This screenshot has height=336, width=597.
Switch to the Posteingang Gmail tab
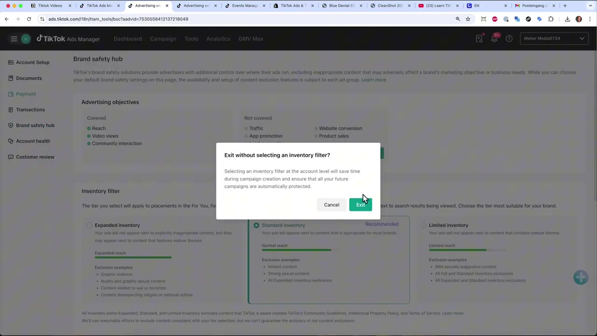pyautogui.click(x=535, y=6)
